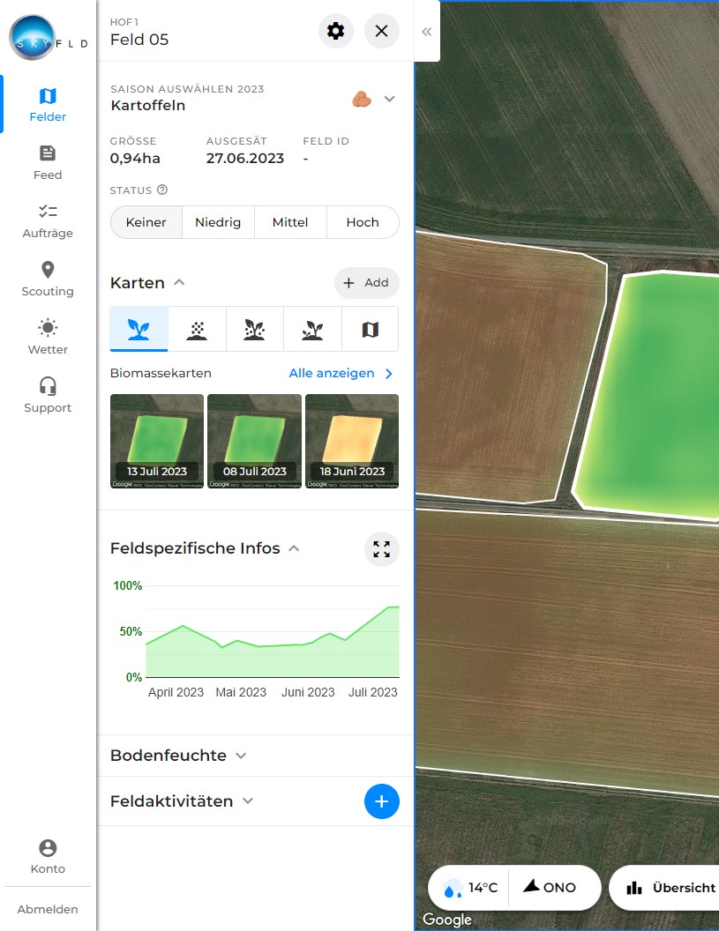Click the 0,94ha size value
This screenshot has height=931, width=719.
[x=135, y=159]
